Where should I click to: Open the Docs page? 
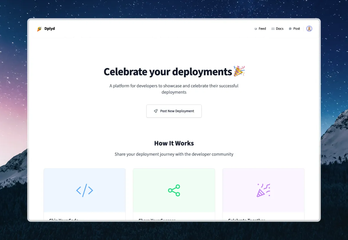point(279,28)
